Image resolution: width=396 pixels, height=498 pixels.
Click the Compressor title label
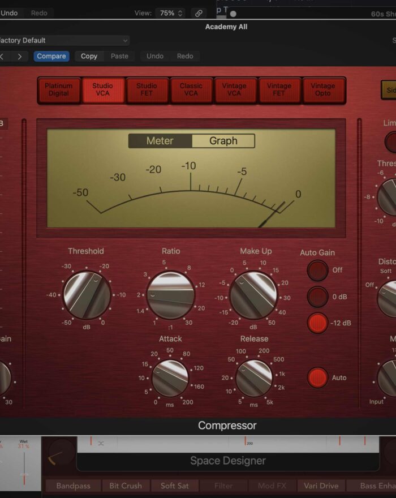(x=227, y=426)
